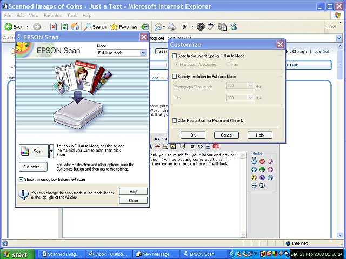Image resolution: width=346 pixels, height=259 pixels.
Task: Open Favorites pane in Internet Explorer
Action: coord(124,26)
